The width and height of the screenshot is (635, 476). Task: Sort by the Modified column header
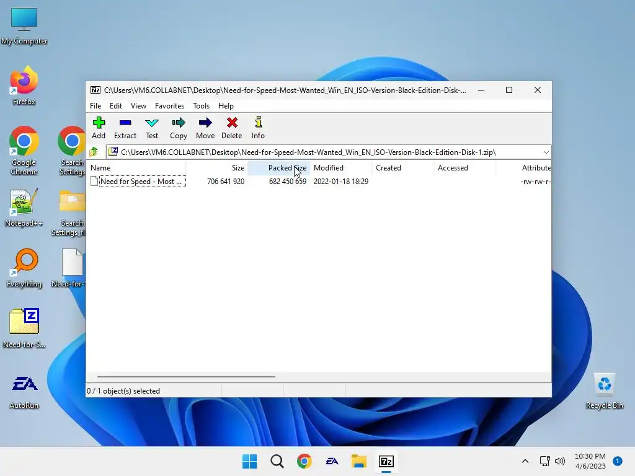point(341,167)
